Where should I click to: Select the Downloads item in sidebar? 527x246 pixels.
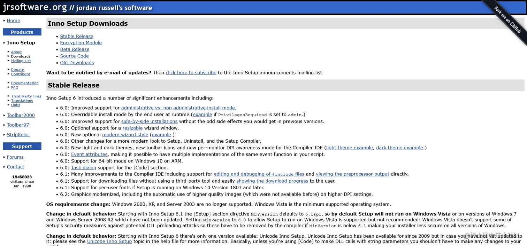coord(21,56)
